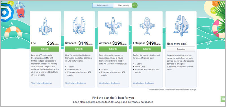Switch billing to Billed monthly
Screen dimensions: 226x107
103,5
